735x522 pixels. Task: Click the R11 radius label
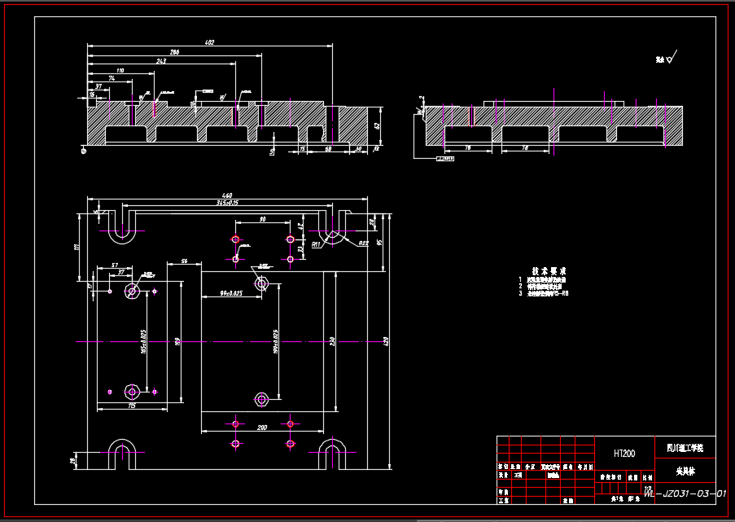tap(316, 244)
